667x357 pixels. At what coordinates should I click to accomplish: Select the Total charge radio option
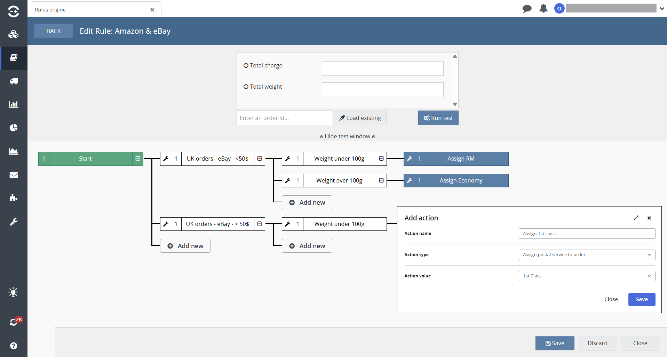246,66
